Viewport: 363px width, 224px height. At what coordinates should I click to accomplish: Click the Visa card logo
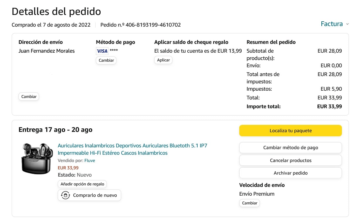click(x=102, y=51)
